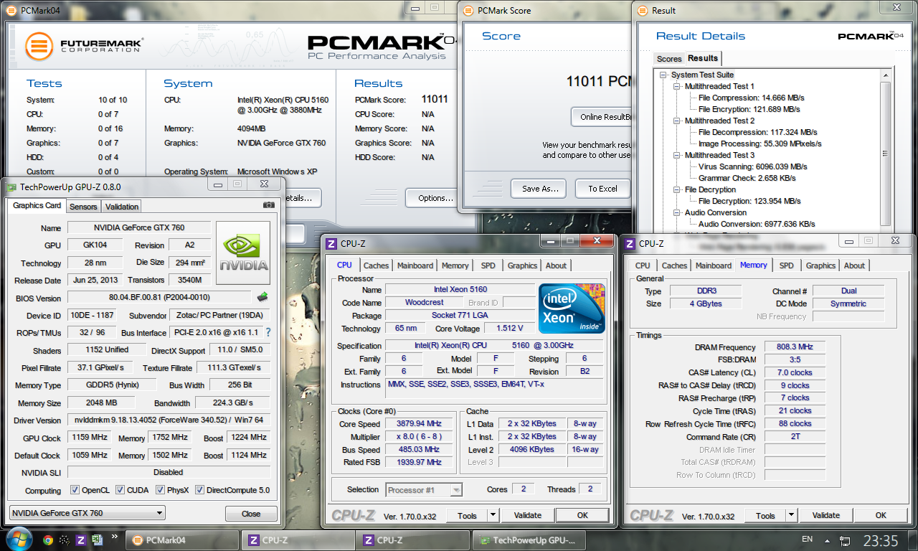Click the Save As... button

click(x=539, y=189)
